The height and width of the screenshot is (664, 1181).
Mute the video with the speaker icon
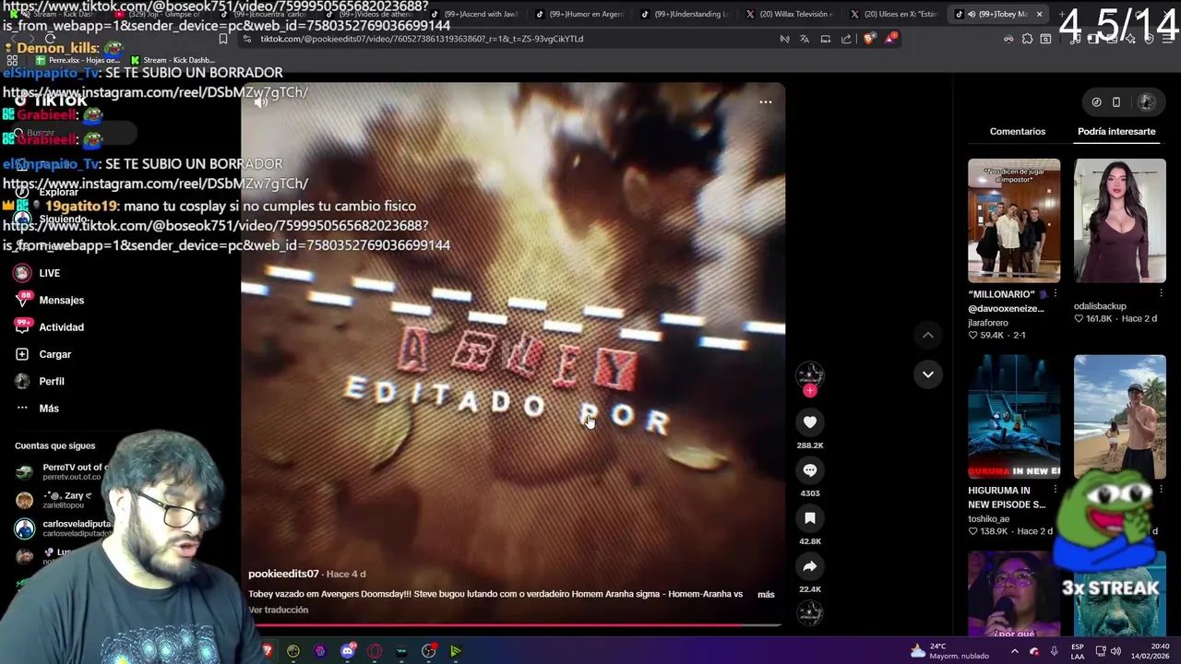[x=261, y=102]
